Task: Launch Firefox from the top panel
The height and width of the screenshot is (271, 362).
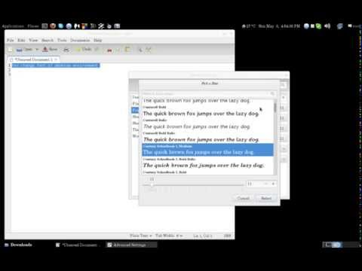Action: pos(53,26)
